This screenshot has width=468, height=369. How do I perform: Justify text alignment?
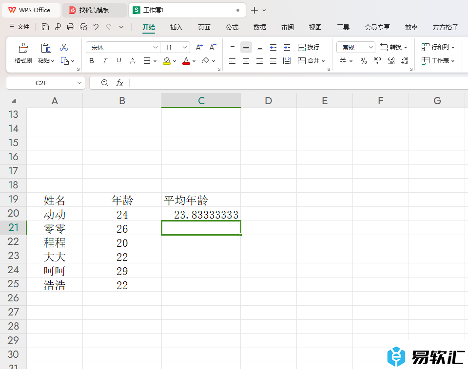pos(273,61)
